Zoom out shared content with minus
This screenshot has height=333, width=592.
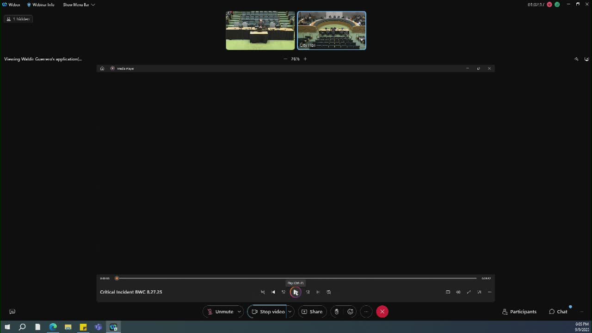pos(285,59)
